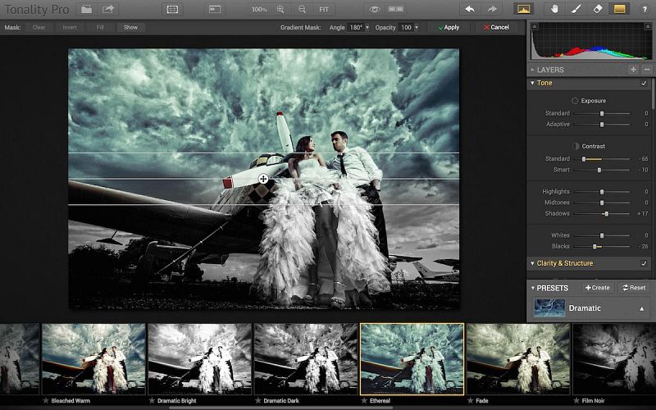The height and width of the screenshot is (410, 656).
Task: Click the Dramatic category thumbnail image
Action: point(549,307)
